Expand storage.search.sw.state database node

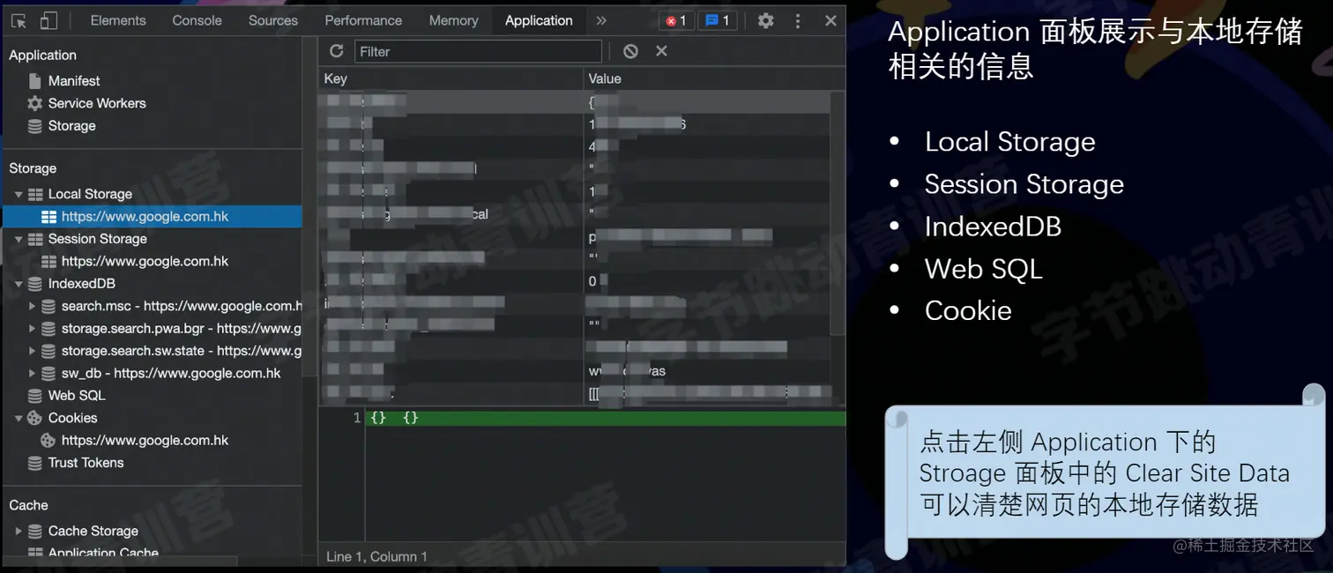click(x=32, y=351)
